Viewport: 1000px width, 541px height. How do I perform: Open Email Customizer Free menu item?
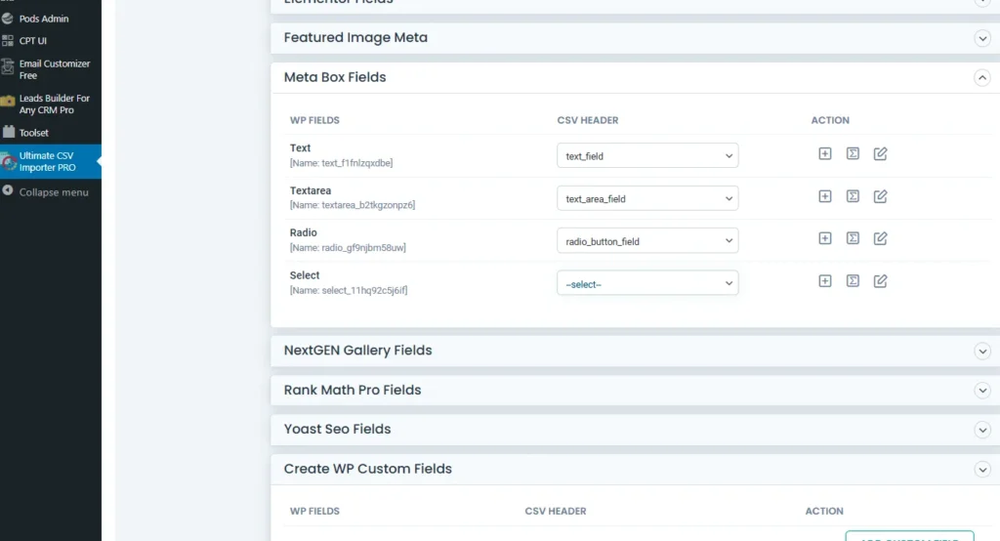click(x=54, y=69)
